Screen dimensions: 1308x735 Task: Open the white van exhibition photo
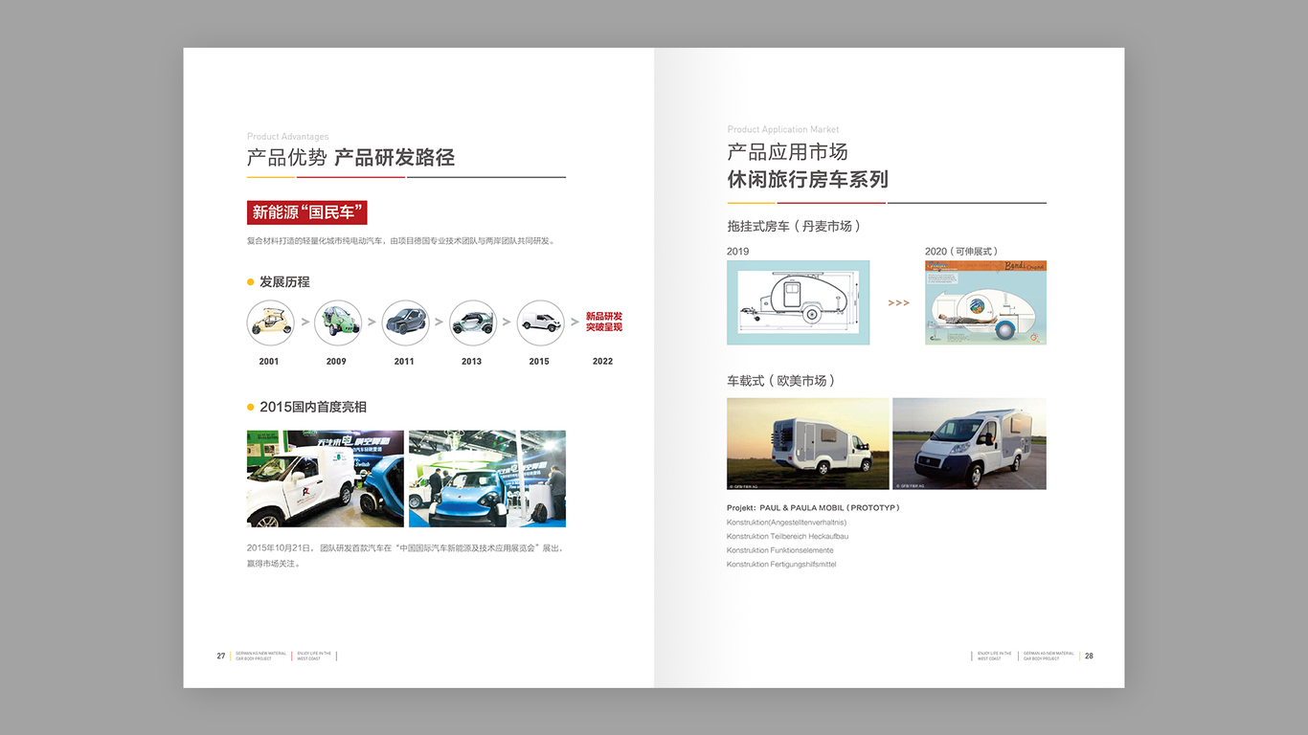pyautogui.click(x=326, y=479)
